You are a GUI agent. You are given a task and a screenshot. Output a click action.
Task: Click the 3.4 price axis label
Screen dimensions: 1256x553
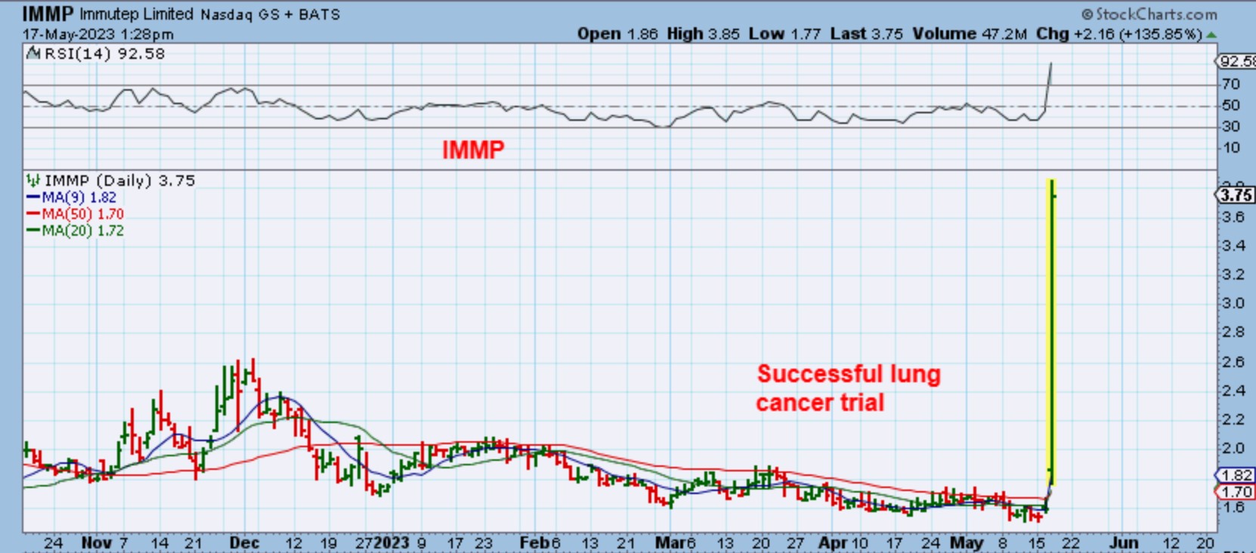tap(1233, 246)
